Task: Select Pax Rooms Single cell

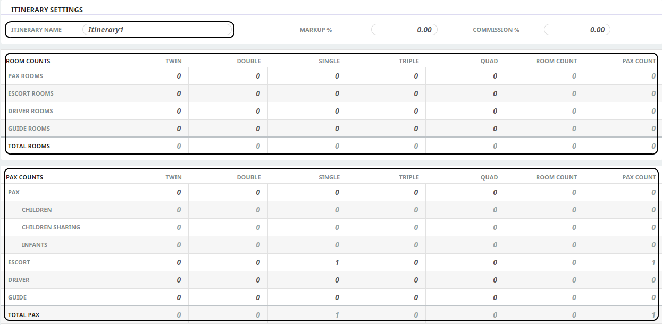Action: 307,76
